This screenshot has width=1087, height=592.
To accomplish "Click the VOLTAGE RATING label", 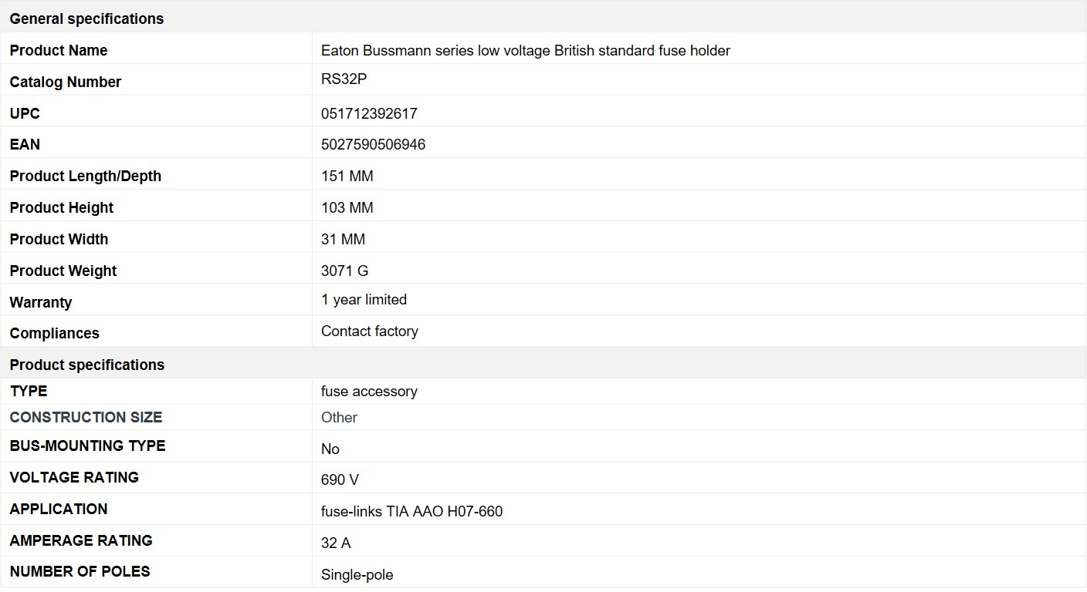I will point(74,477).
